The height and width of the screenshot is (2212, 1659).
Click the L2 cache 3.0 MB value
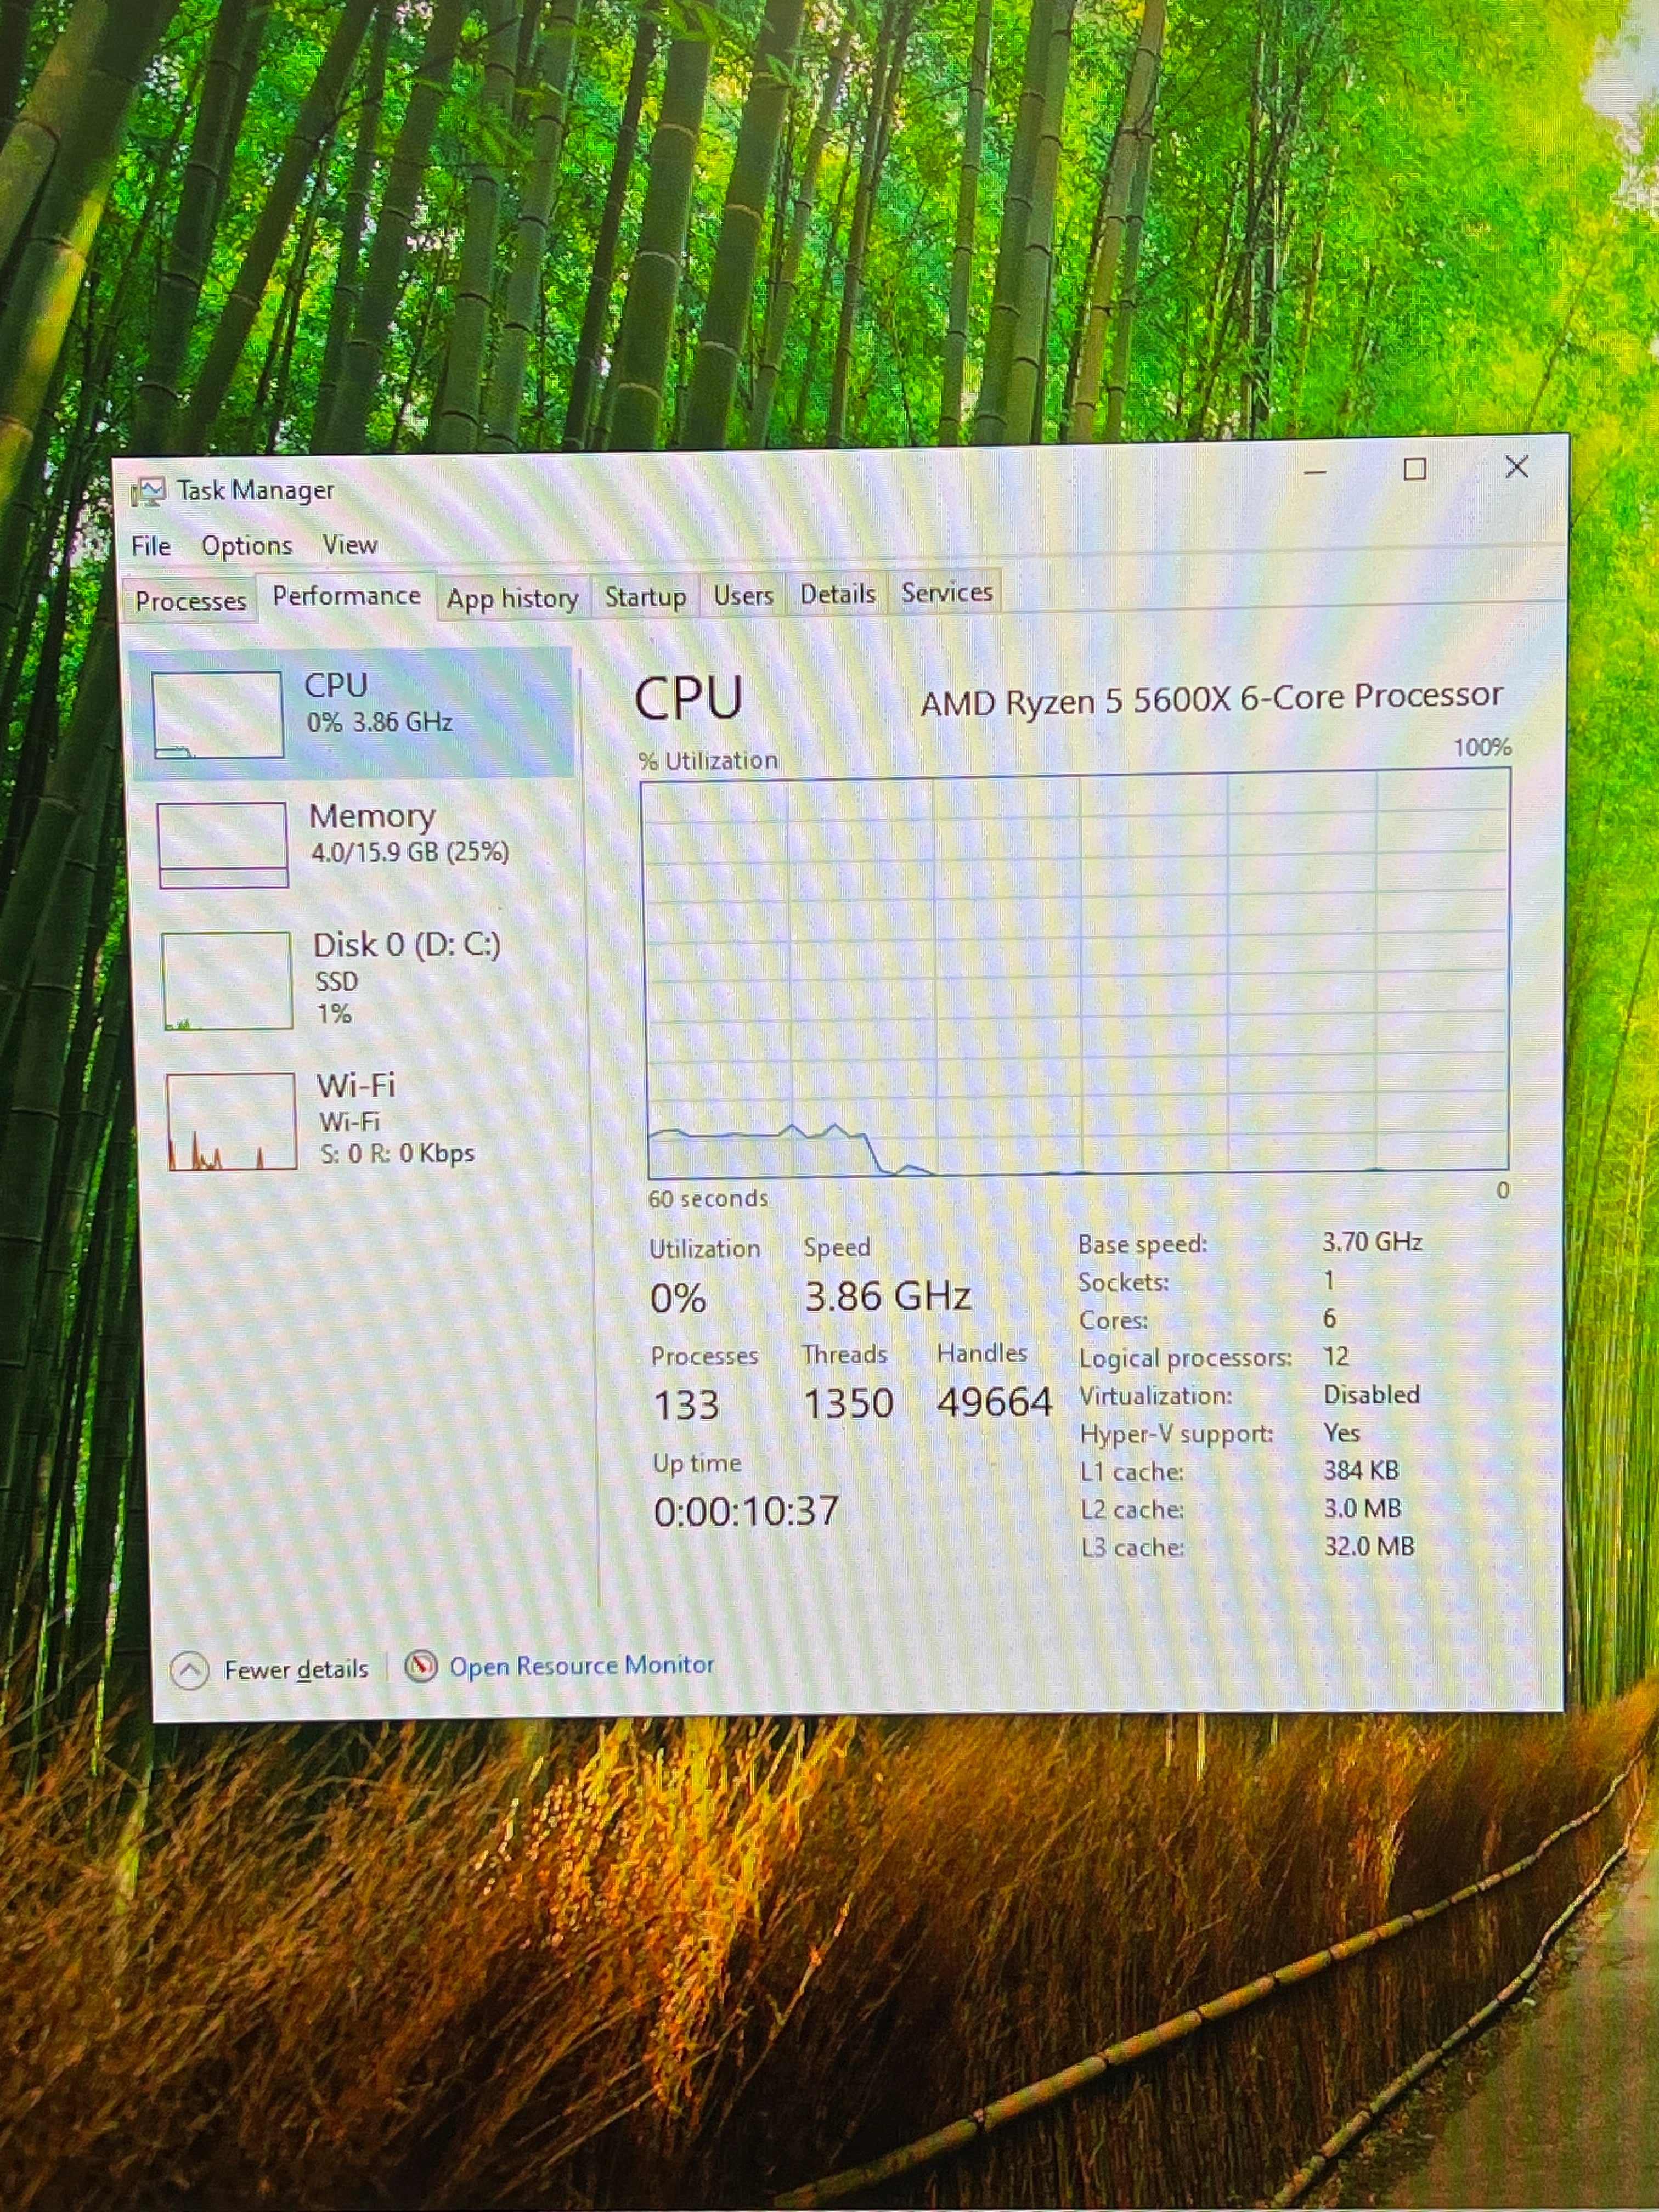(1363, 1508)
